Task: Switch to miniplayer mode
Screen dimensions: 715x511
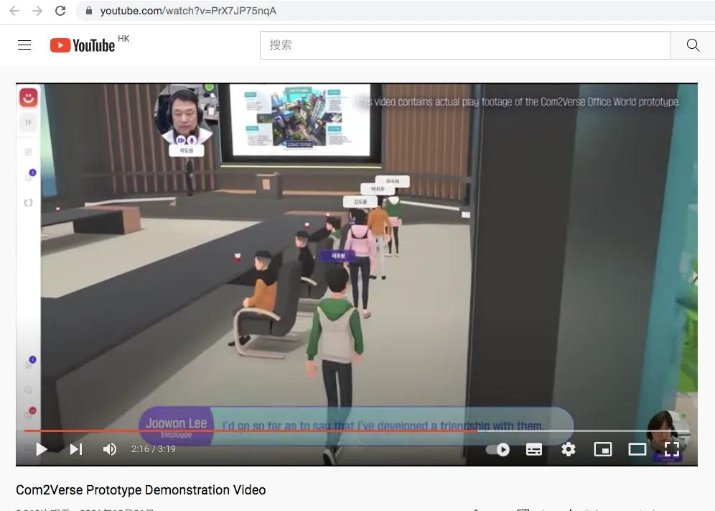Action: coord(603,450)
